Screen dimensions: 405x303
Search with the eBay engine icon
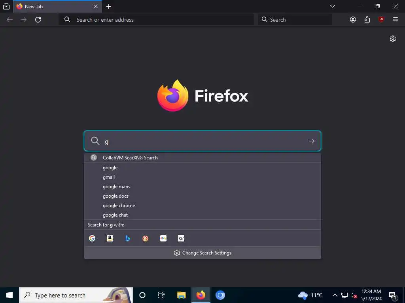163,238
